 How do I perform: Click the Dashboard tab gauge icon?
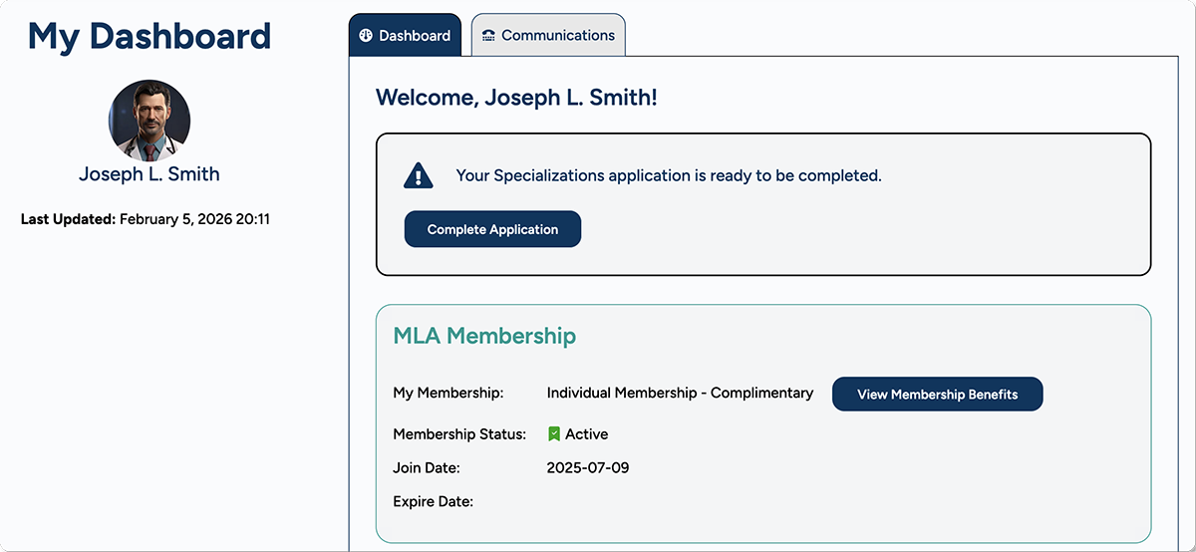coord(366,36)
